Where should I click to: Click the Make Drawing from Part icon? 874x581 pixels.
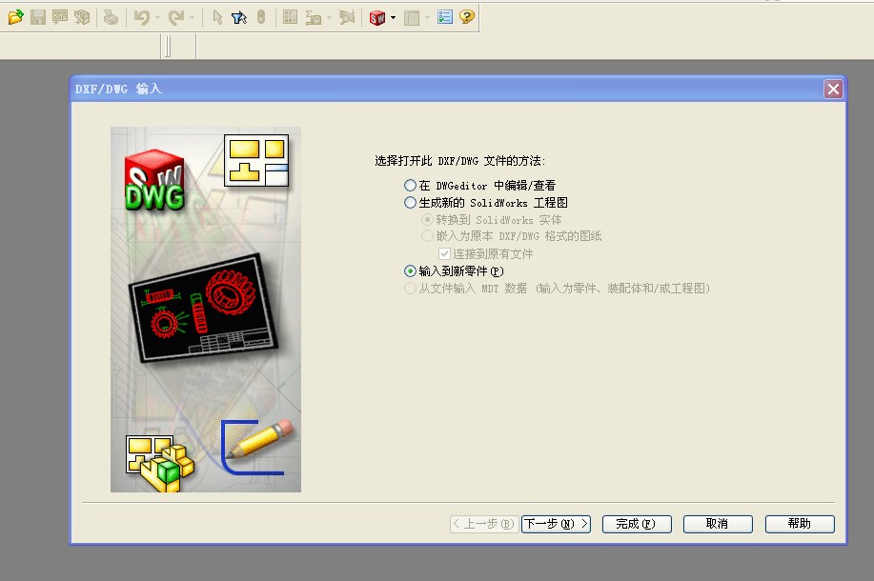[60, 17]
